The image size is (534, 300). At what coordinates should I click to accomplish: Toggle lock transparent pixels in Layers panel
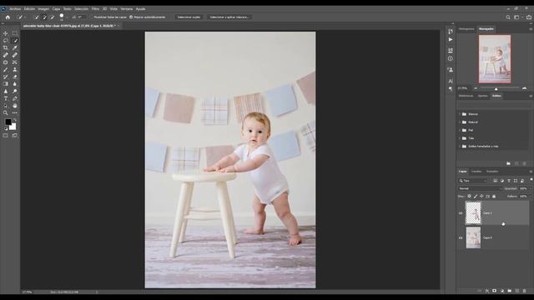pyautogui.click(x=469, y=197)
